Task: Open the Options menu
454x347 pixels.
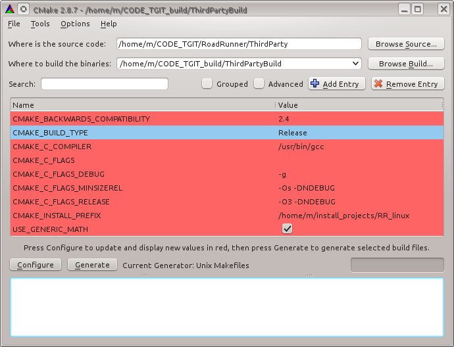Action: (75, 24)
